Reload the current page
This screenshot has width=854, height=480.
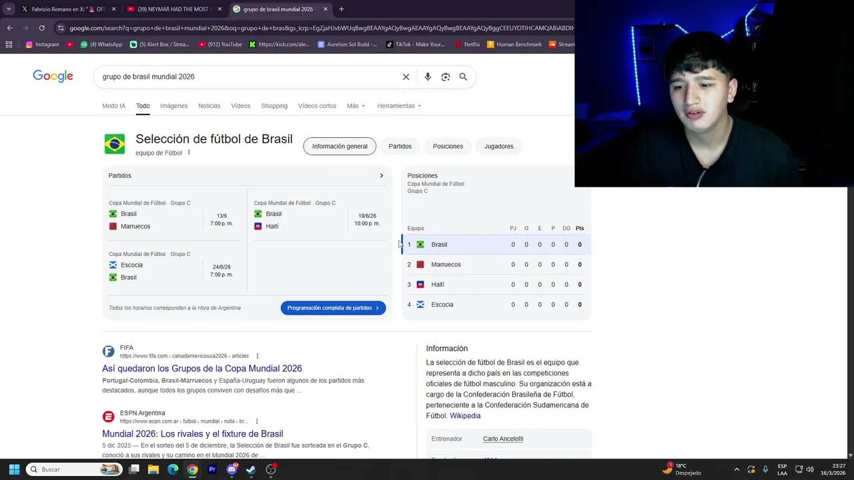click(41, 28)
